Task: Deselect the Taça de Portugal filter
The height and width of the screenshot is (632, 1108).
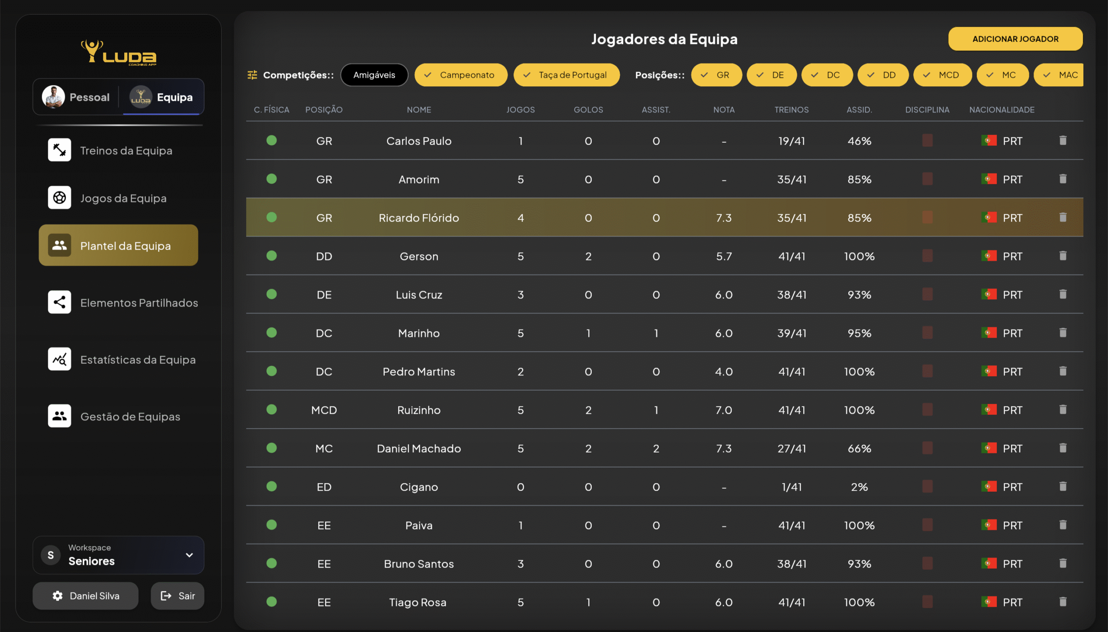Action: point(566,75)
